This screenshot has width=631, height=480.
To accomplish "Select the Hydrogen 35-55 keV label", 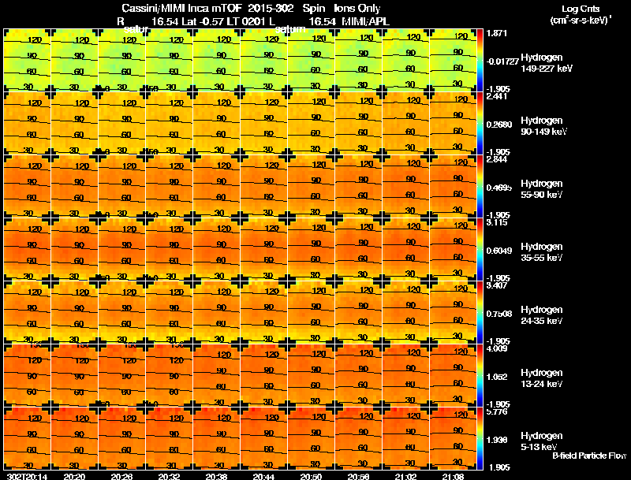I will tap(542, 252).
